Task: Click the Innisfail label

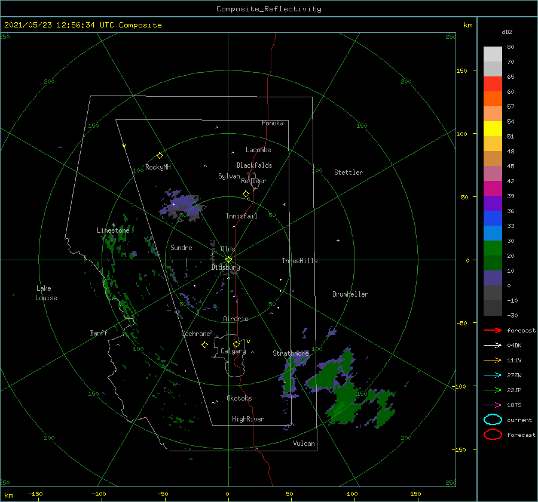Action: pyautogui.click(x=242, y=216)
